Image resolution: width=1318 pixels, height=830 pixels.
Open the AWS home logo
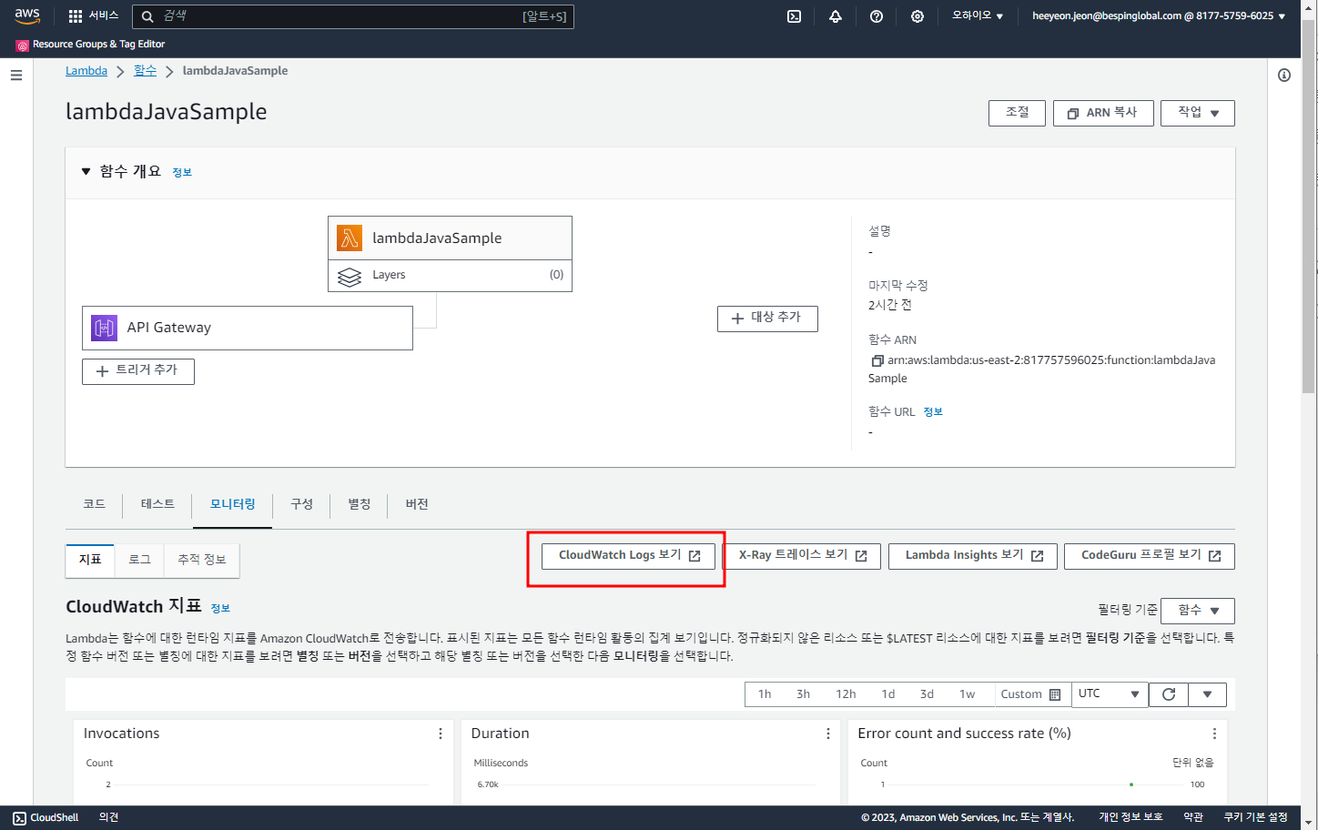pyautogui.click(x=27, y=16)
